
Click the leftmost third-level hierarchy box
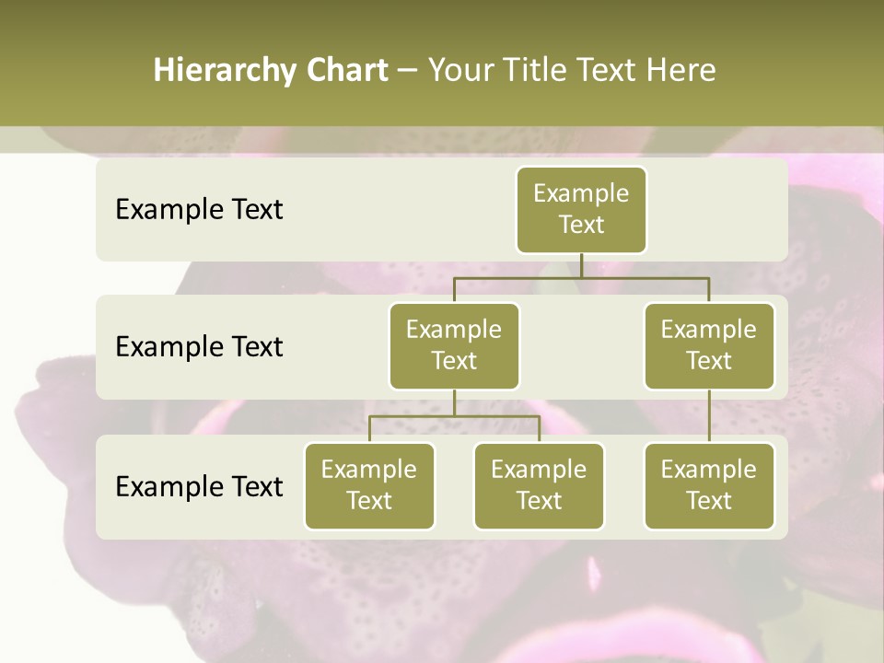[369, 485]
